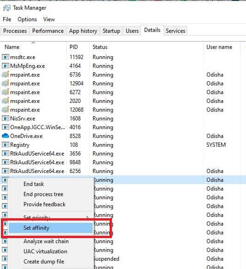Screen dimensions: 246x269
Task: Expand the Set priority submenu arrow
Action: pyautogui.click(x=88, y=217)
